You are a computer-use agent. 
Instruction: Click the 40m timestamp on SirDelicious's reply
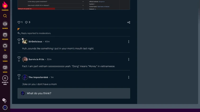point(47,42)
